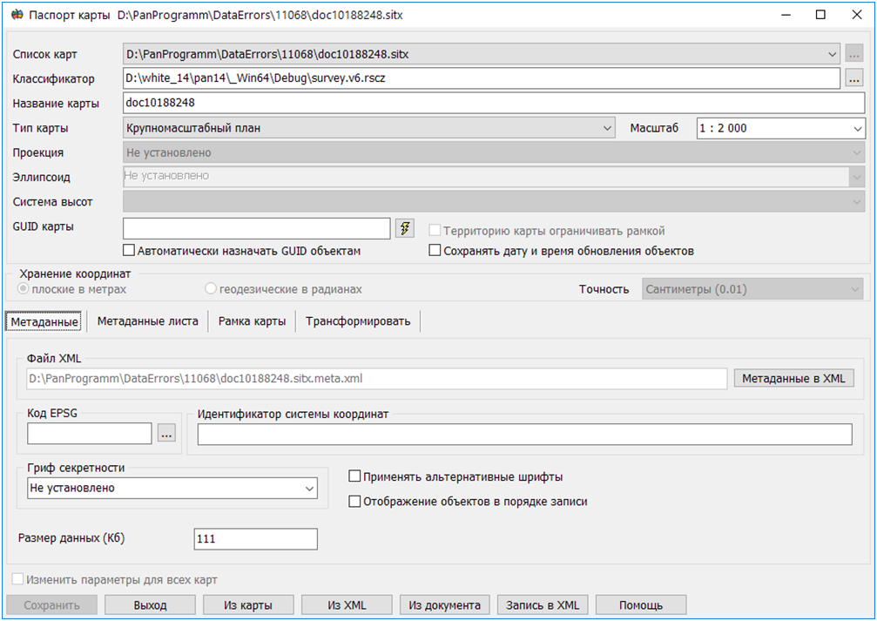Click the Запись в XML button
Viewport: 877px width, 621px height.
pos(543,604)
